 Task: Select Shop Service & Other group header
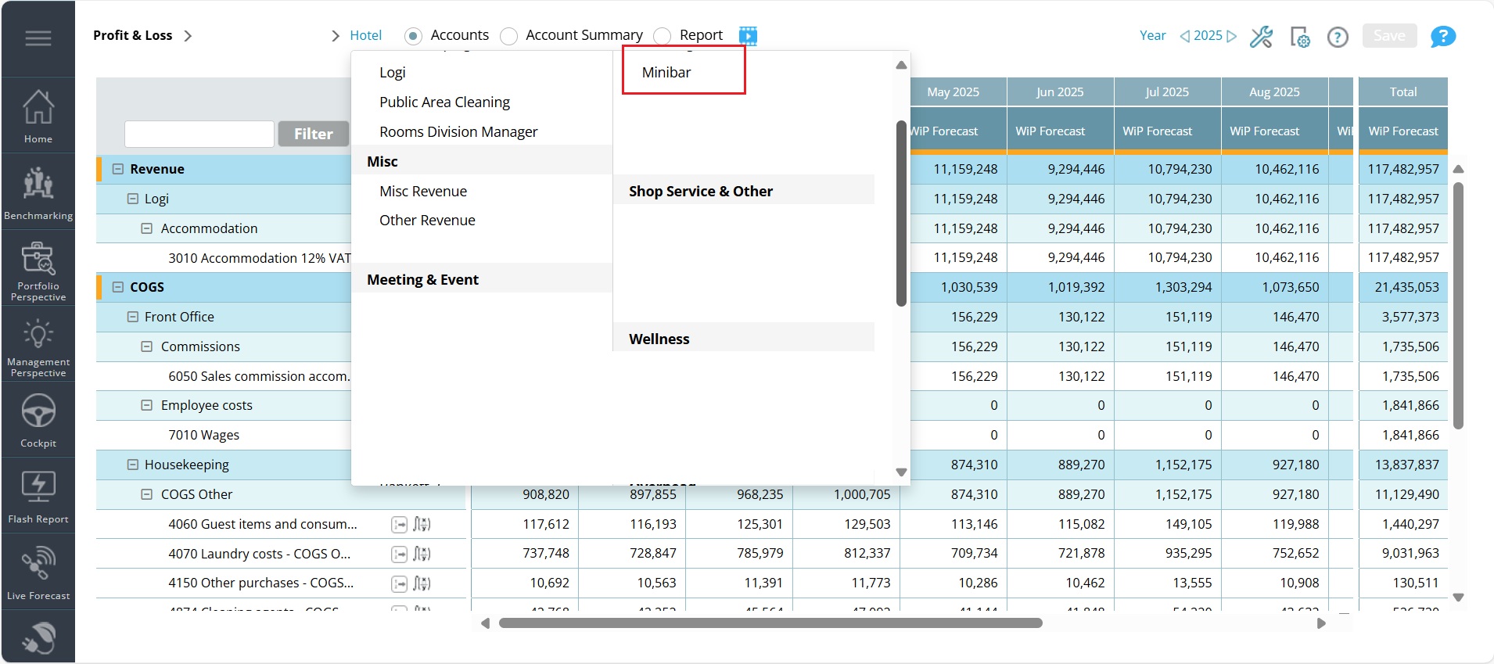pyautogui.click(x=744, y=191)
